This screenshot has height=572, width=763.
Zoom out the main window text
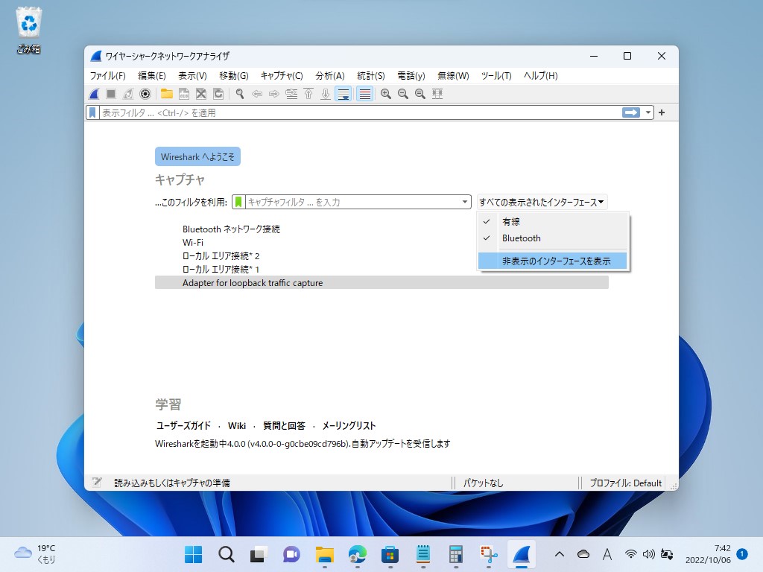click(403, 94)
